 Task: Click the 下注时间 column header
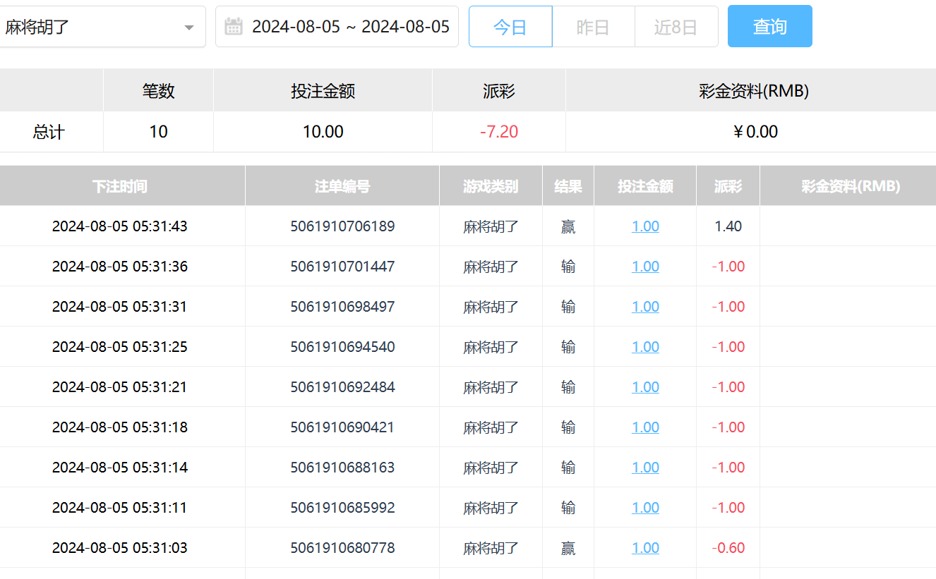(x=119, y=186)
